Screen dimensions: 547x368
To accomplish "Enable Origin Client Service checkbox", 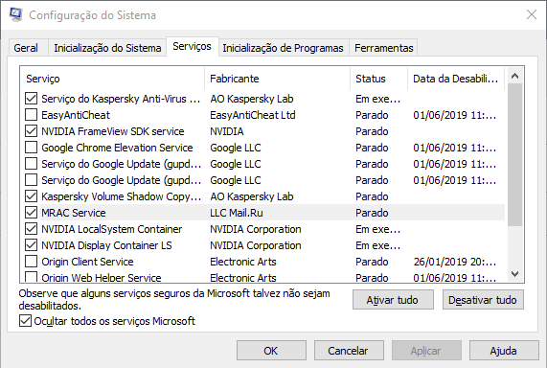I will click(31, 262).
